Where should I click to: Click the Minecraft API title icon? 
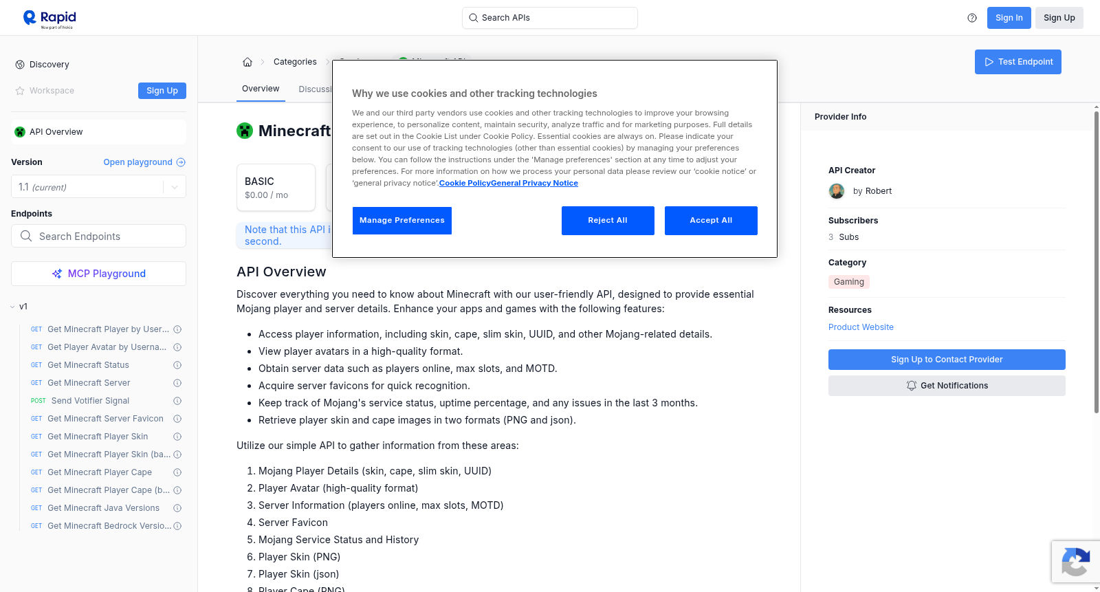tap(245, 131)
